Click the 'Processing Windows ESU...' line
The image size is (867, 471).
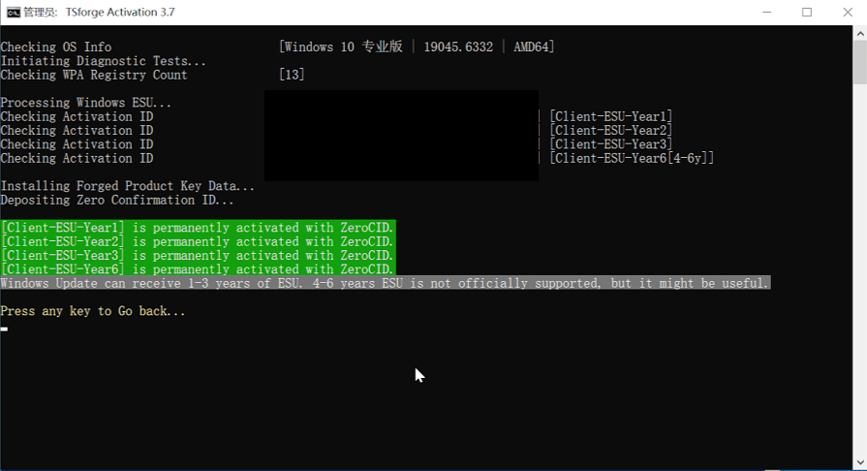click(86, 103)
